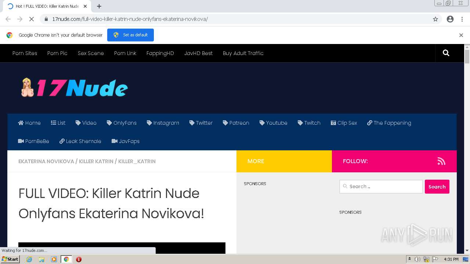Image resolution: width=470 pixels, height=264 pixels.
Task: Open a new browser tab
Action: [x=99, y=6]
